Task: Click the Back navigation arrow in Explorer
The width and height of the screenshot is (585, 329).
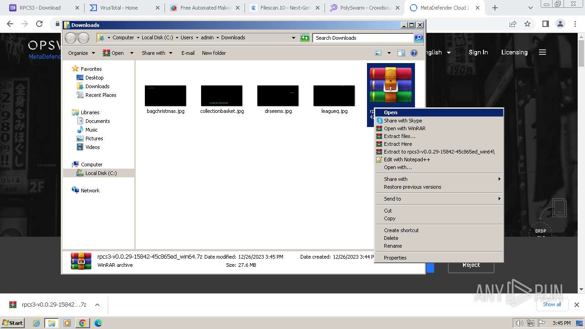Action: (70, 38)
